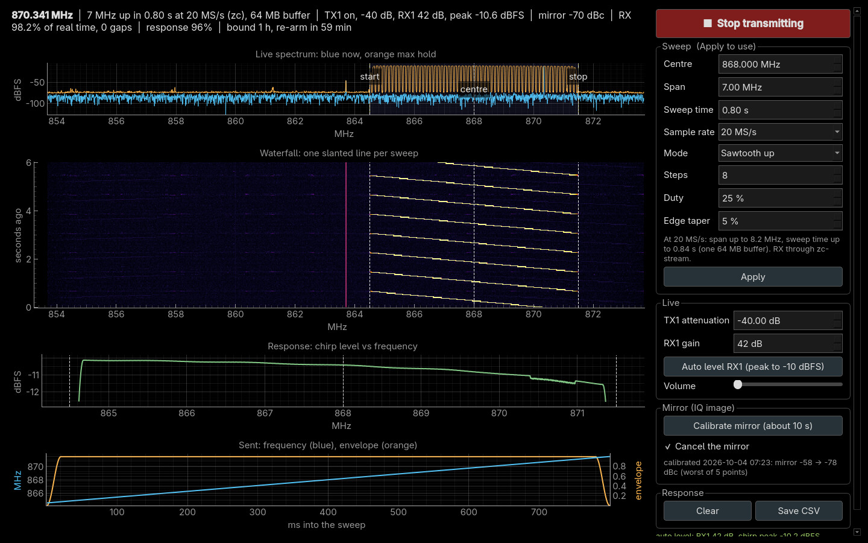This screenshot has height=543, width=868.
Task: Click the Mode dropdown arrow
Action: click(837, 153)
